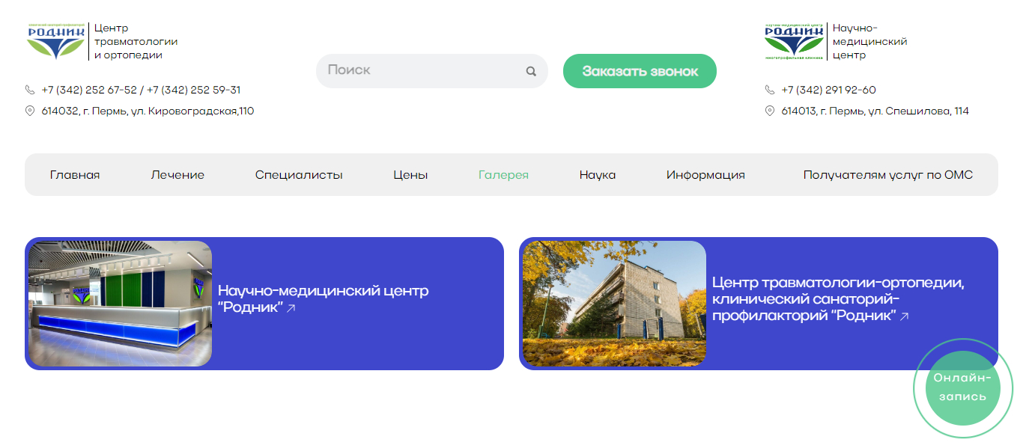Open the Лечение menu section
The image size is (1023, 448).
(177, 175)
